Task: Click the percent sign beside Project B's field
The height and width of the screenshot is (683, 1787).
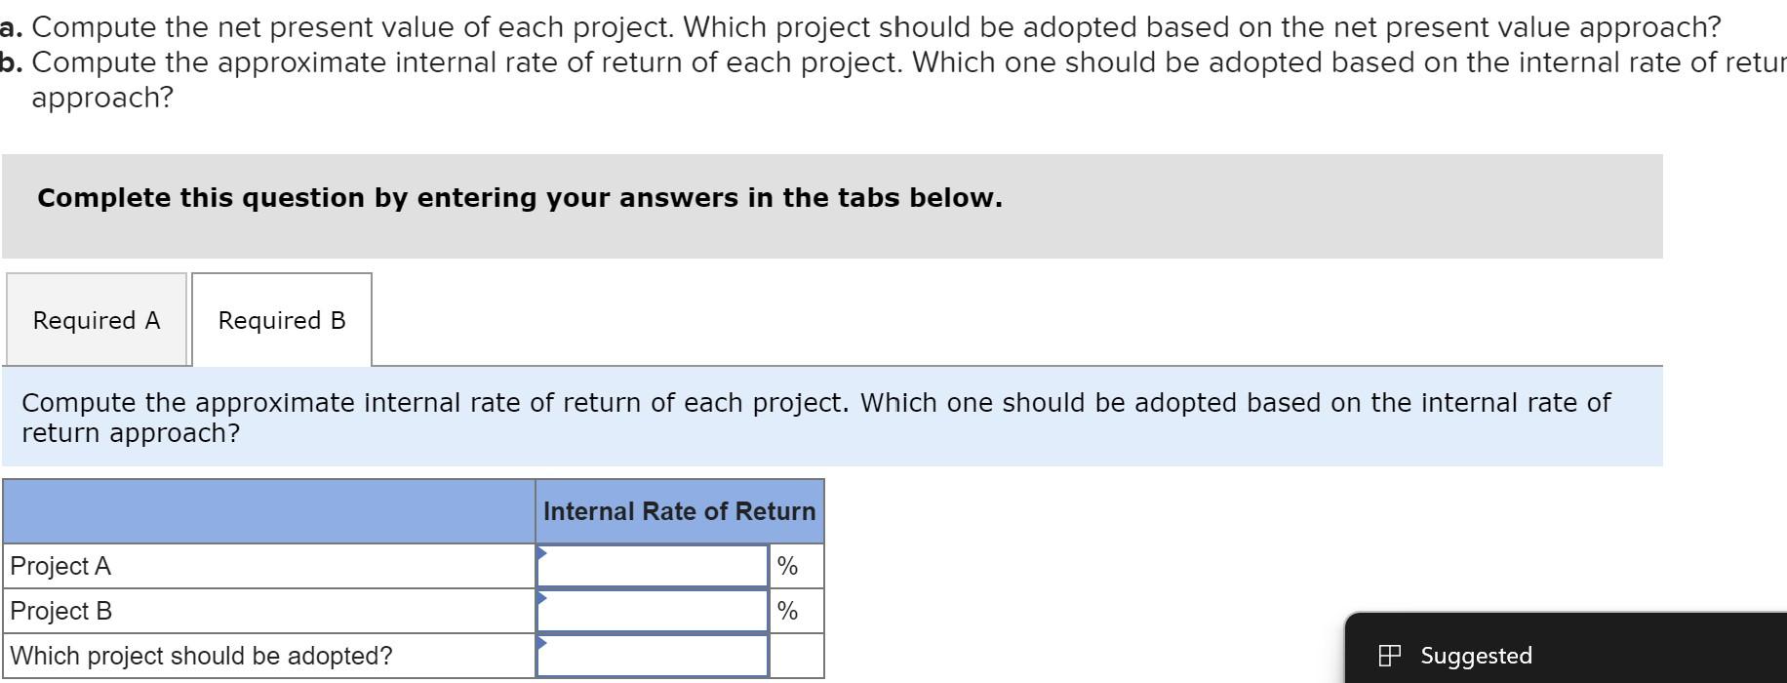Action: (x=788, y=611)
